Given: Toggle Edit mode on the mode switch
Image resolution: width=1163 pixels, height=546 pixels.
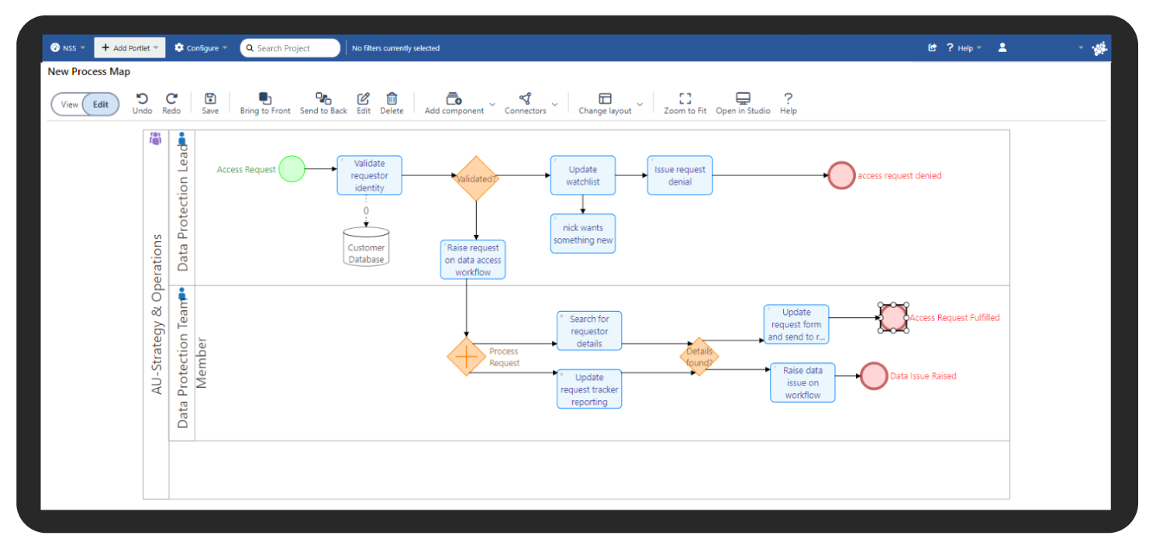Looking at the screenshot, I should (x=99, y=103).
